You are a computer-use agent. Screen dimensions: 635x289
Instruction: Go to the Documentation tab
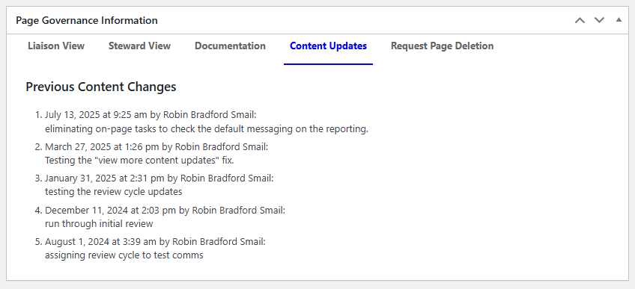click(x=230, y=46)
